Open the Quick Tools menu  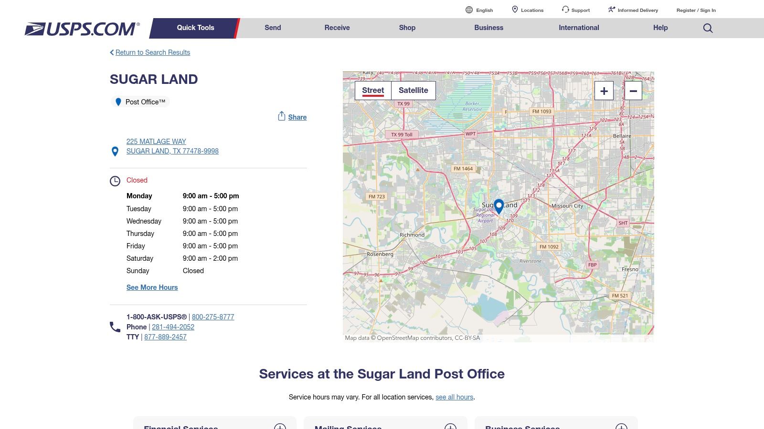click(x=195, y=28)
